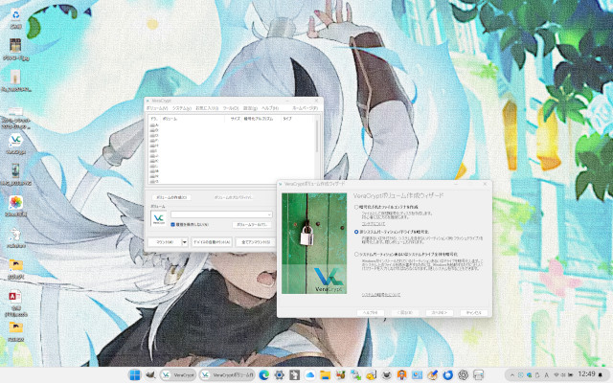The width and height of the screenshot is (613, 383).
Task: Sort by ボリューム column header
Action: [193, 119]
